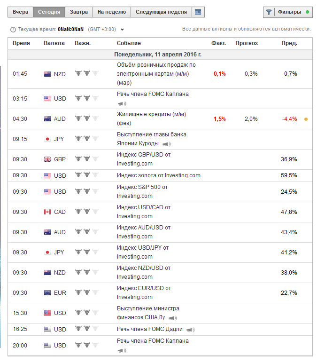Click the green active dot in Filters button
This screenshot has width=317, height=363.
pyautogui.click(x=307, y=12)
